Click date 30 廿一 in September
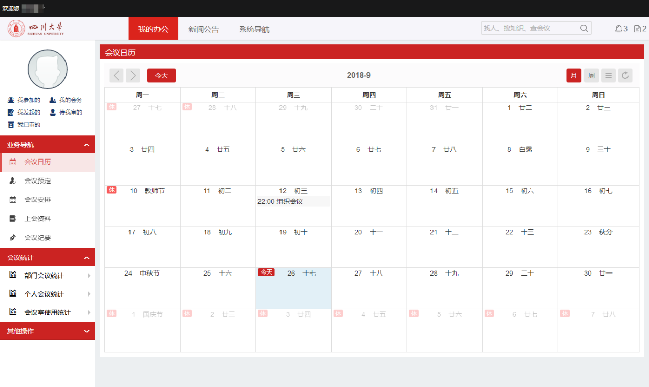This screenshot has width=649, height=387. pos(598,274)
